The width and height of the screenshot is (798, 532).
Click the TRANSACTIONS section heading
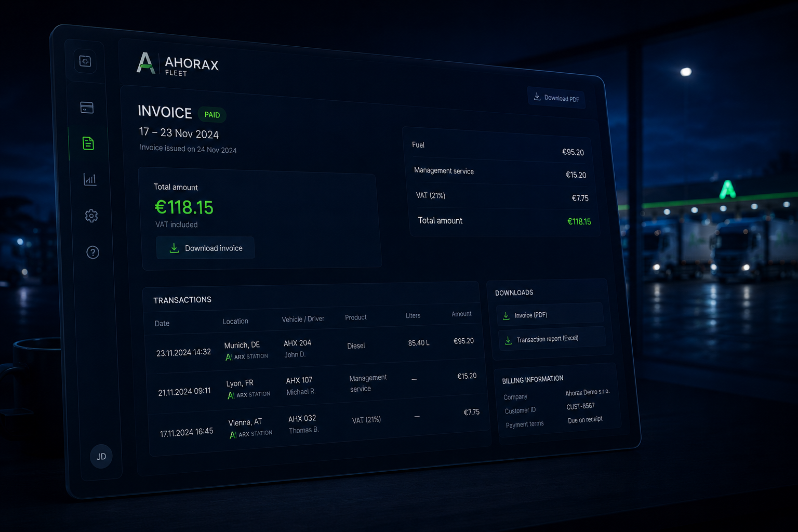click(x=182, y=300)
